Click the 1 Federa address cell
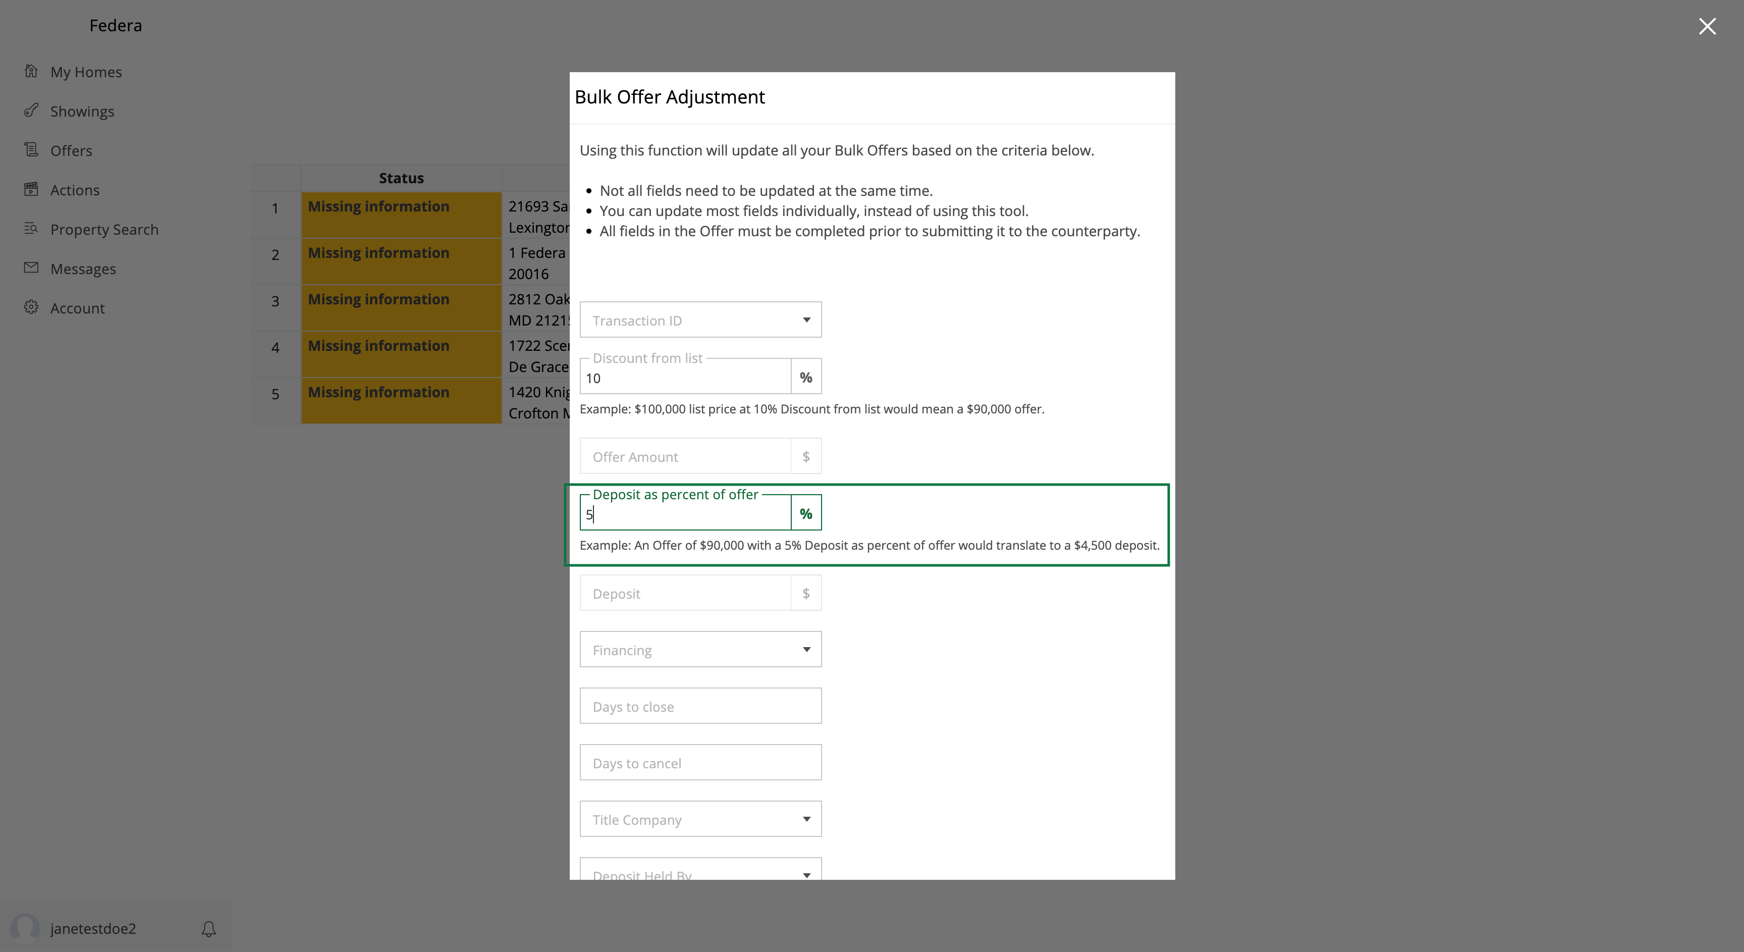Screen dimensions: 1744x952 click(536, 262)
